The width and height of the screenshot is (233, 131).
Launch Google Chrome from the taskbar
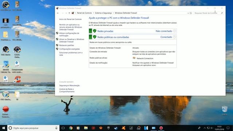tap(71, 128)
